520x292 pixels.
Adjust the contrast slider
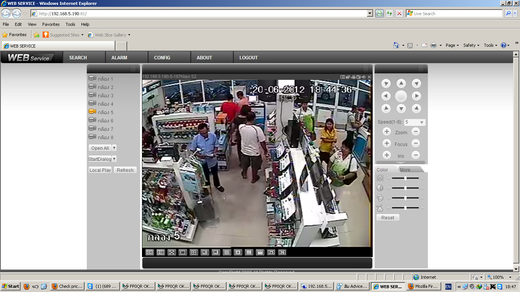tap(405, 188)
